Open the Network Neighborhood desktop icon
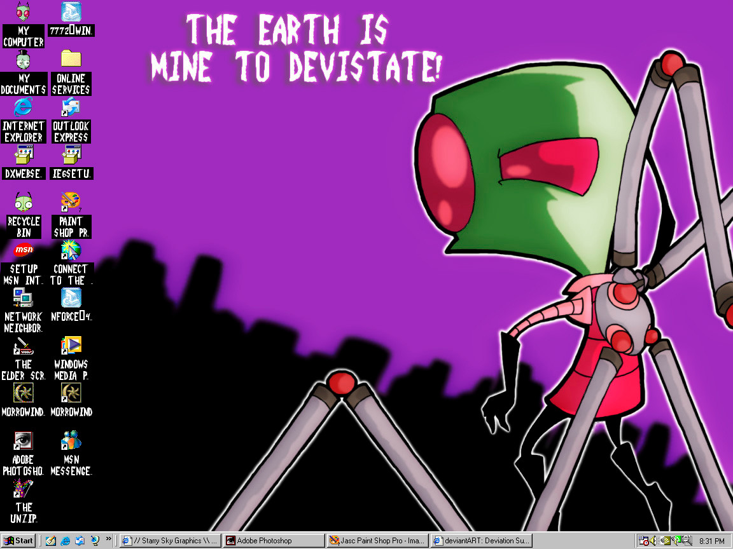Image resolution: width=733 pixels, height=549 pixels. pyautogui.click(x=24, y=311)
